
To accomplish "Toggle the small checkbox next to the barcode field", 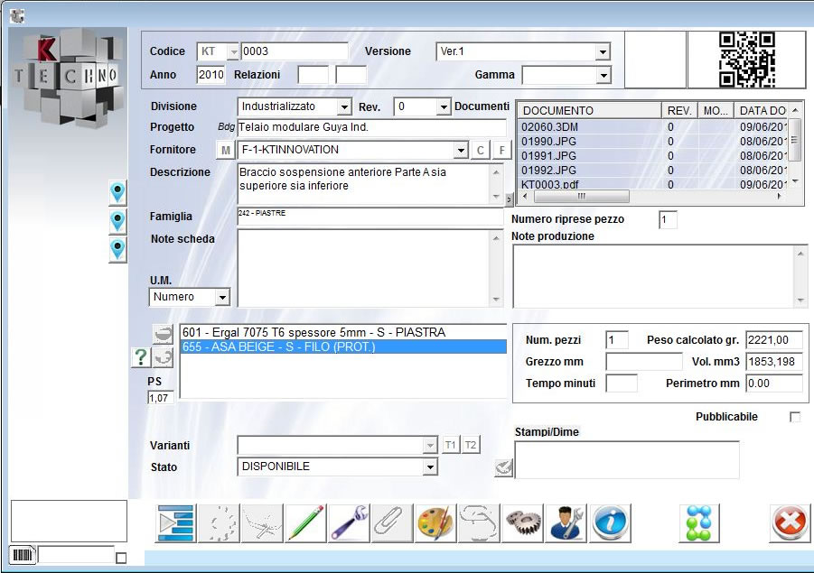I will coord(121,558).
